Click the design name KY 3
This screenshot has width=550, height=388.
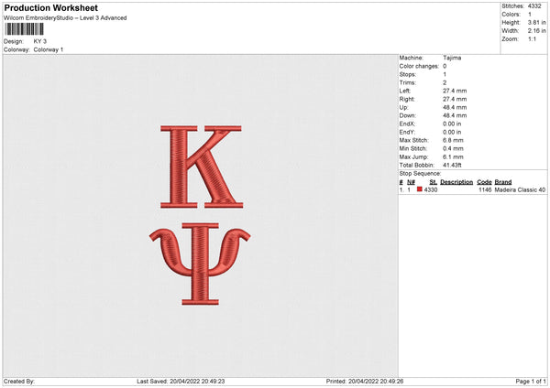click(40, 41)
